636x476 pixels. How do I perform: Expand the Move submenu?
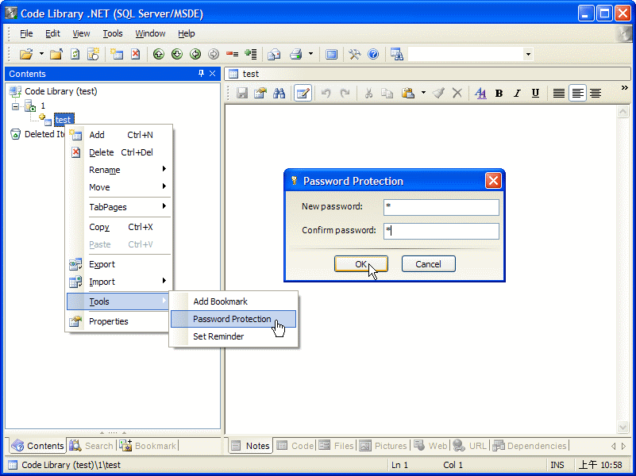point(118,187)
